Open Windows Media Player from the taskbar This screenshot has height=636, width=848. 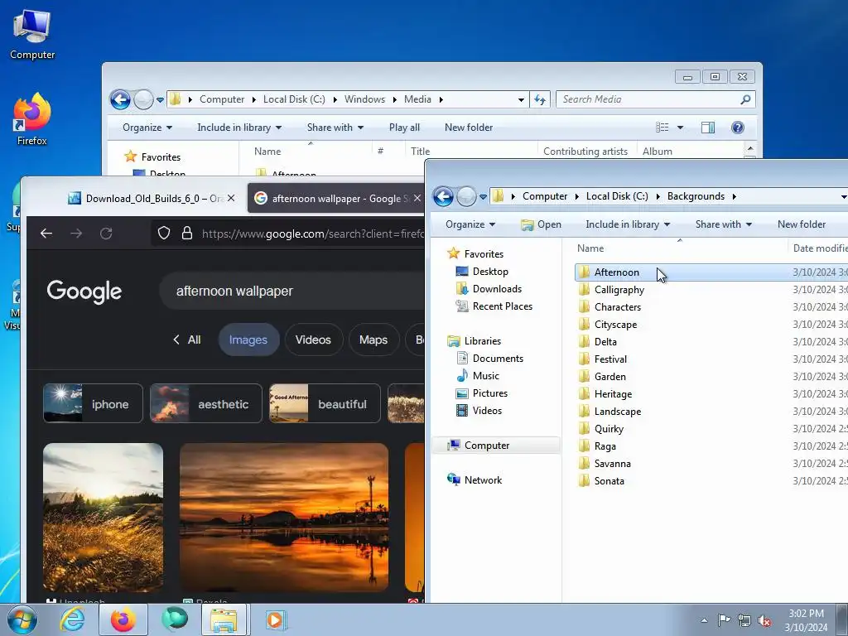(x=275, y=619)
